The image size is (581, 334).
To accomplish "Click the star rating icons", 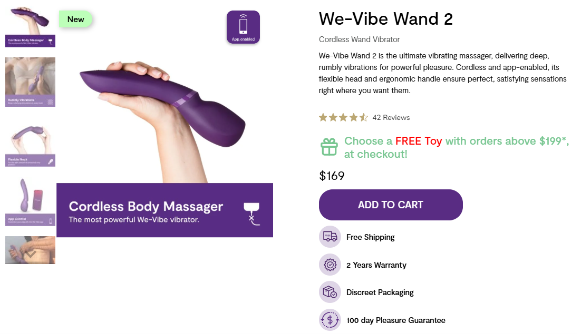I will 343,117.
